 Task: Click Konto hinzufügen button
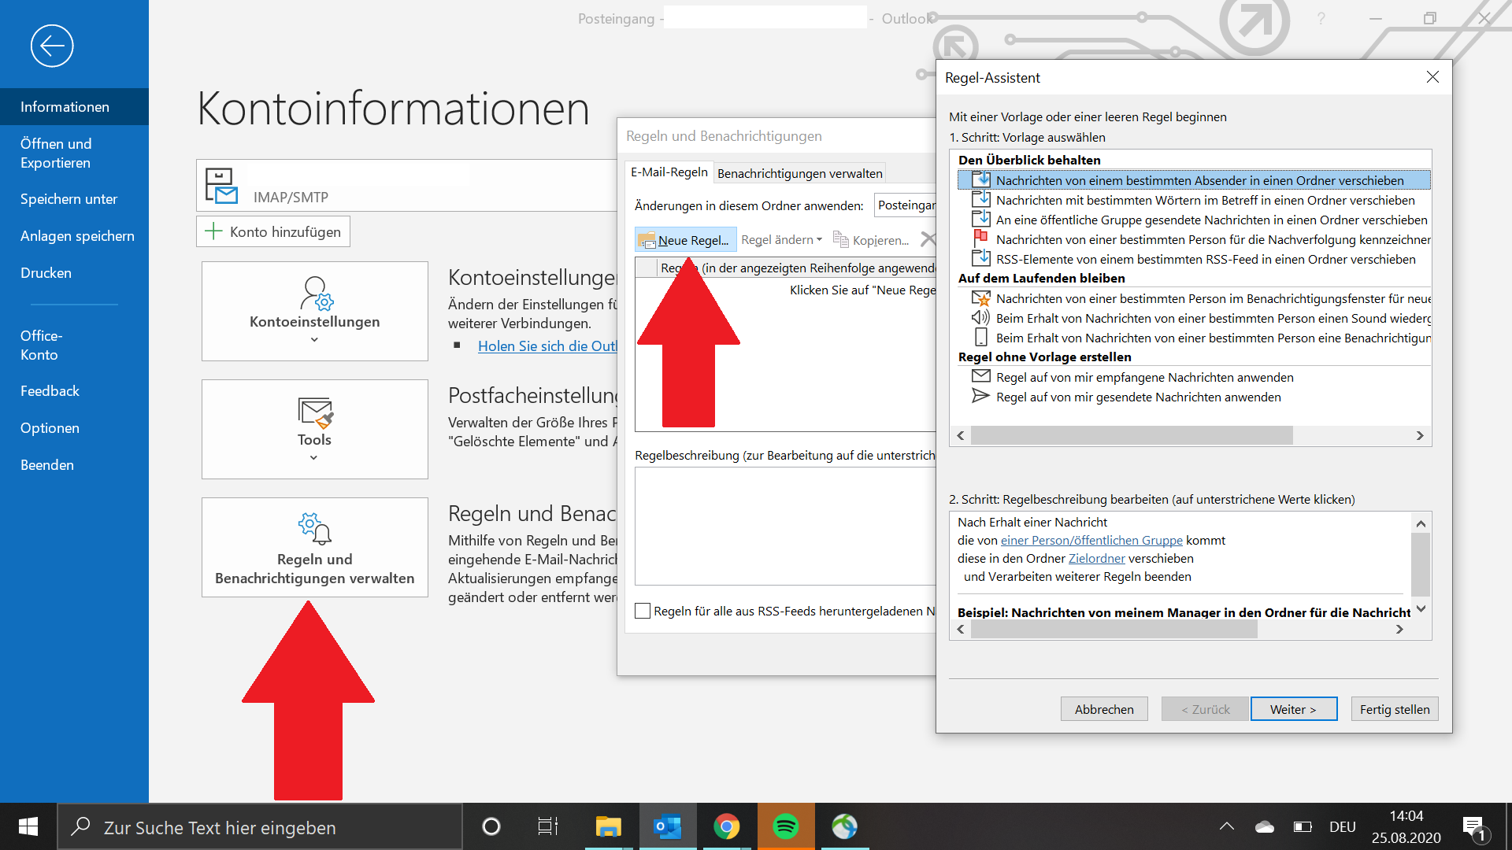point(272,231)
